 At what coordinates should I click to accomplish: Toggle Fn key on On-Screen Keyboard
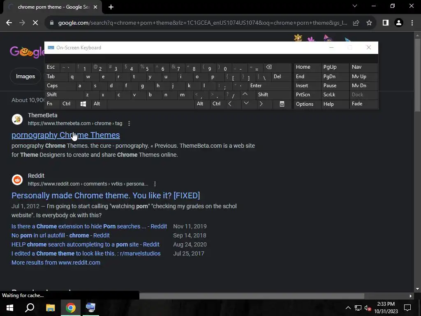pyautogui.click(x=52, y=104)
